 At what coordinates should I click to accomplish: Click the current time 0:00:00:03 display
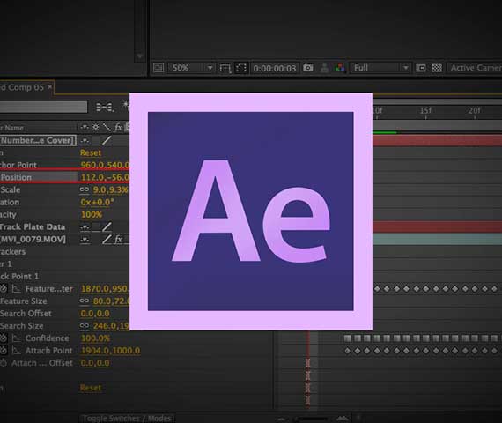coord(275,68)
